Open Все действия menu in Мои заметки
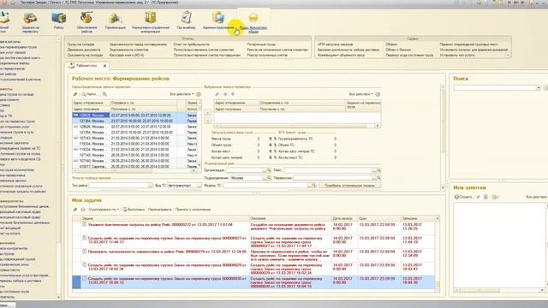 coord(537,197)
